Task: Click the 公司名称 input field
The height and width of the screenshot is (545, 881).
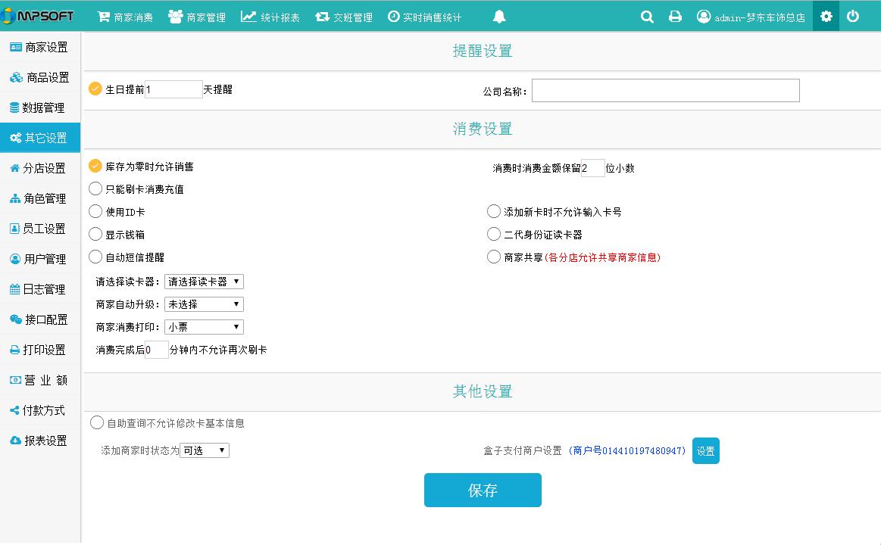Action: click(x=665, y=90)
